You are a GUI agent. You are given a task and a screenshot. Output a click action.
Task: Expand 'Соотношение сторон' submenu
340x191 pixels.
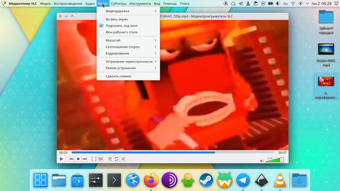(128, 47)
